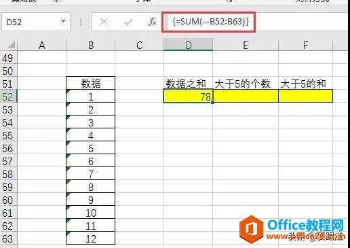Click the cell containing value 10

pyautogui.click(x=91, y=213)
